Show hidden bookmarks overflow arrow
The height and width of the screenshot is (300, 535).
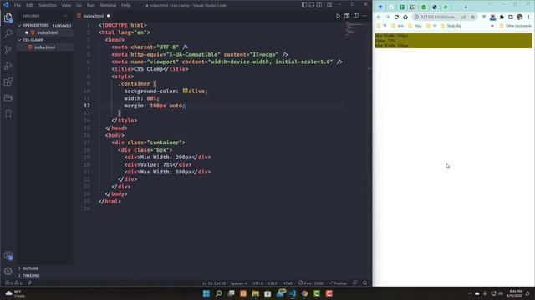pos(492,26)
